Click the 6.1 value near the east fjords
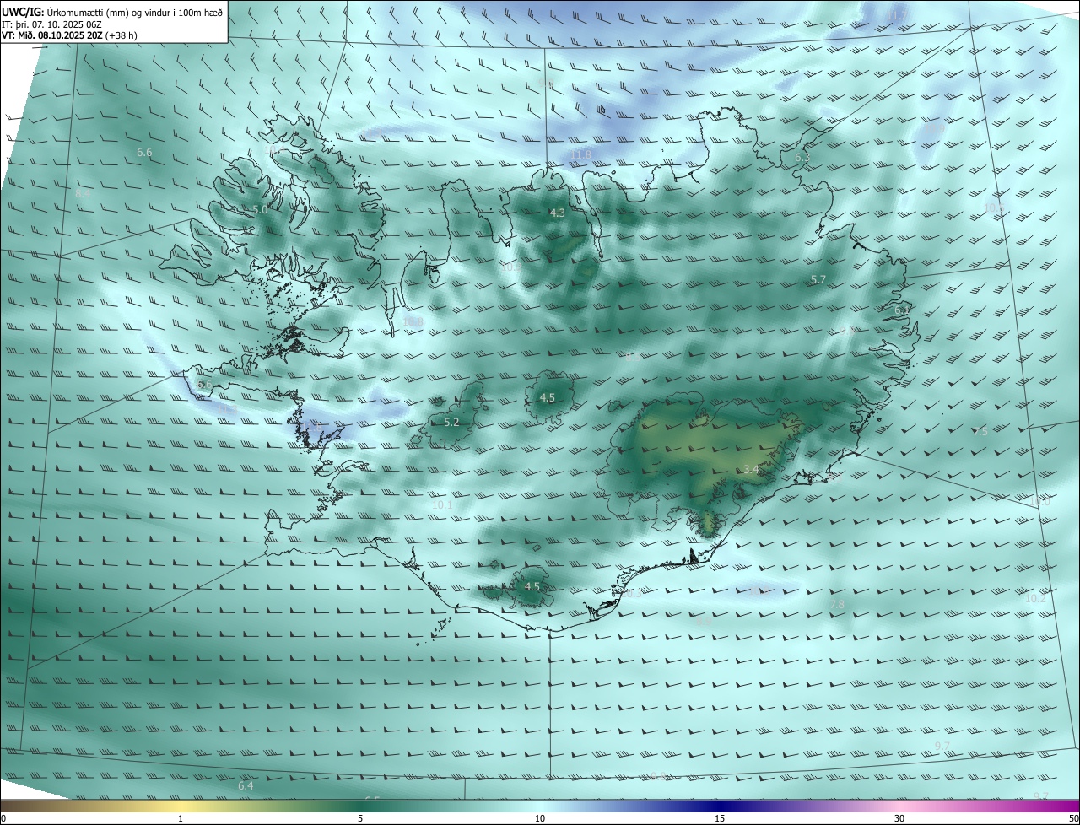The height and width of the screenshot is (825, 1080). click(x=902, y=310)
